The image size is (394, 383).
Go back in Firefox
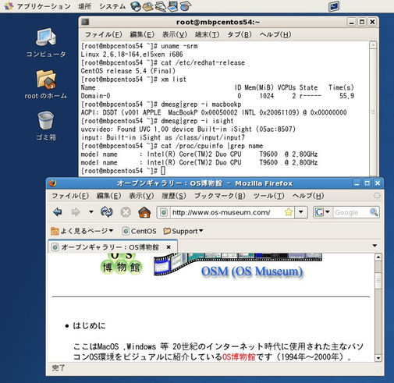pyautogui.click(x=58, y=212)
